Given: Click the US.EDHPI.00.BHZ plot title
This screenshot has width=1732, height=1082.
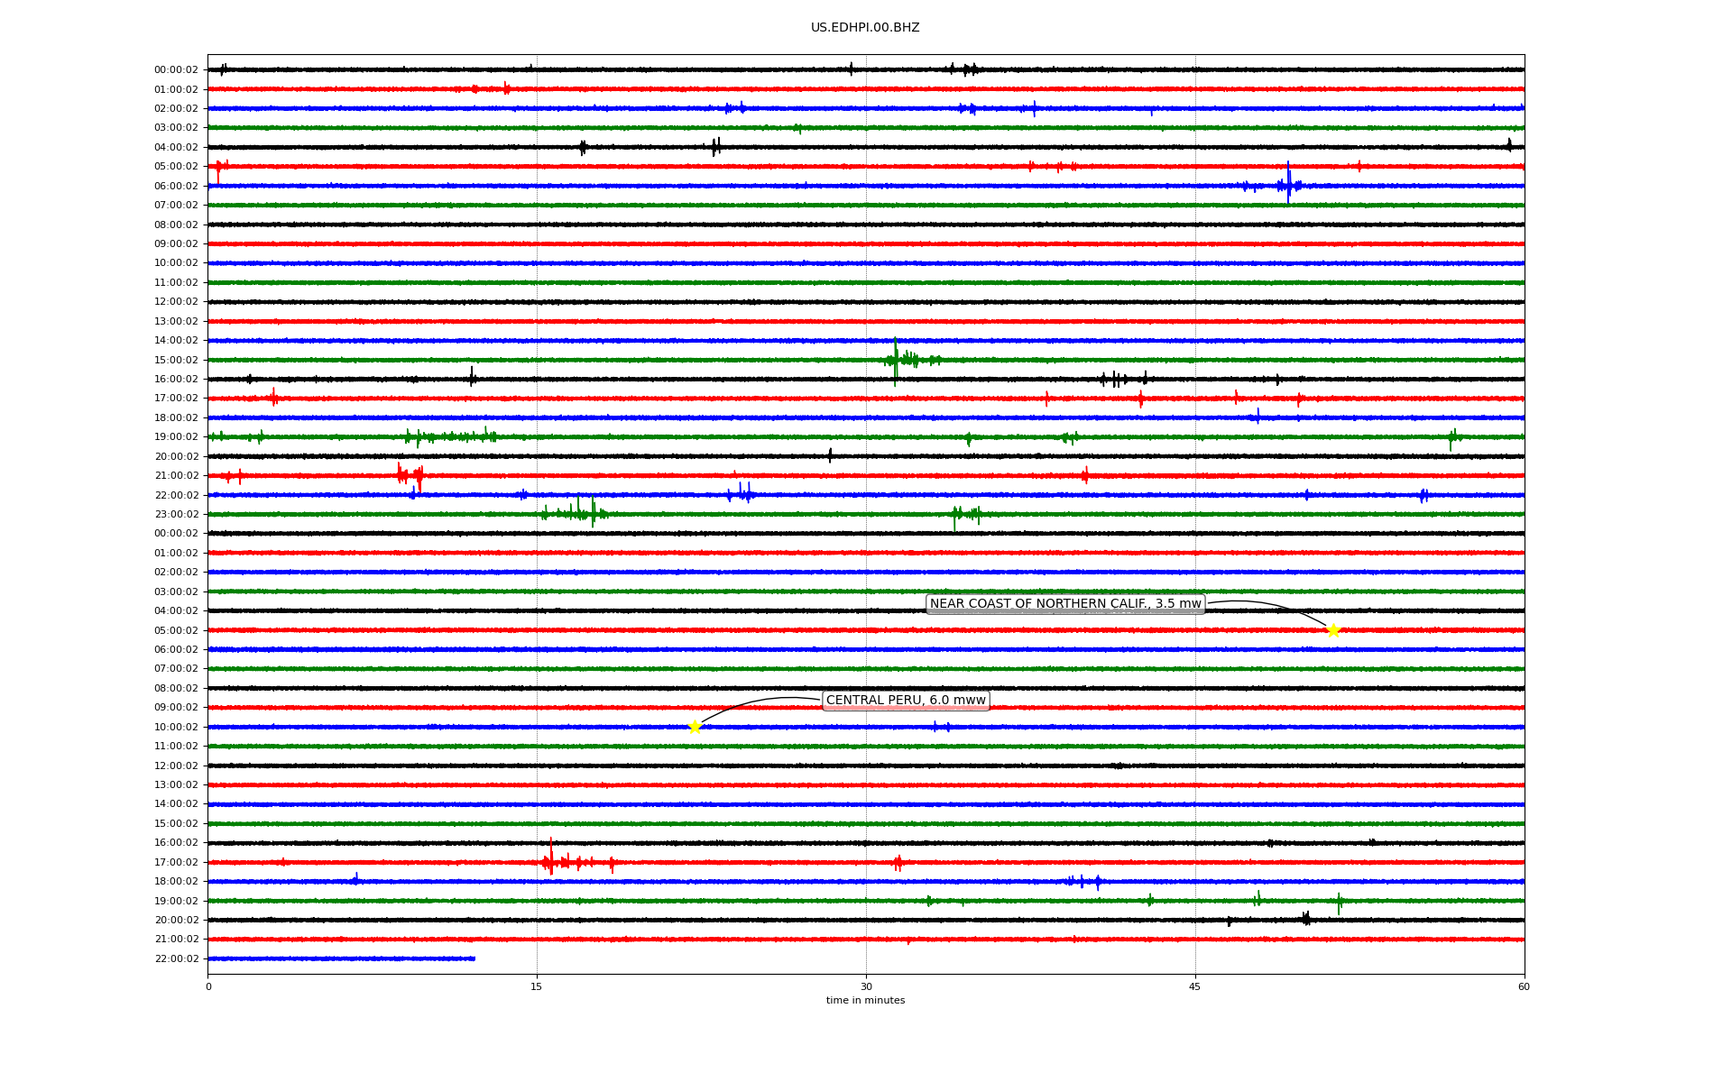Looking at the screenshot, I should tap(865, 28).
